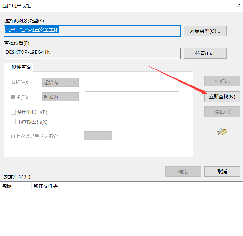Click the 列(C)... columns button
This screenshot has height=236, width=243.
[222, 81]
